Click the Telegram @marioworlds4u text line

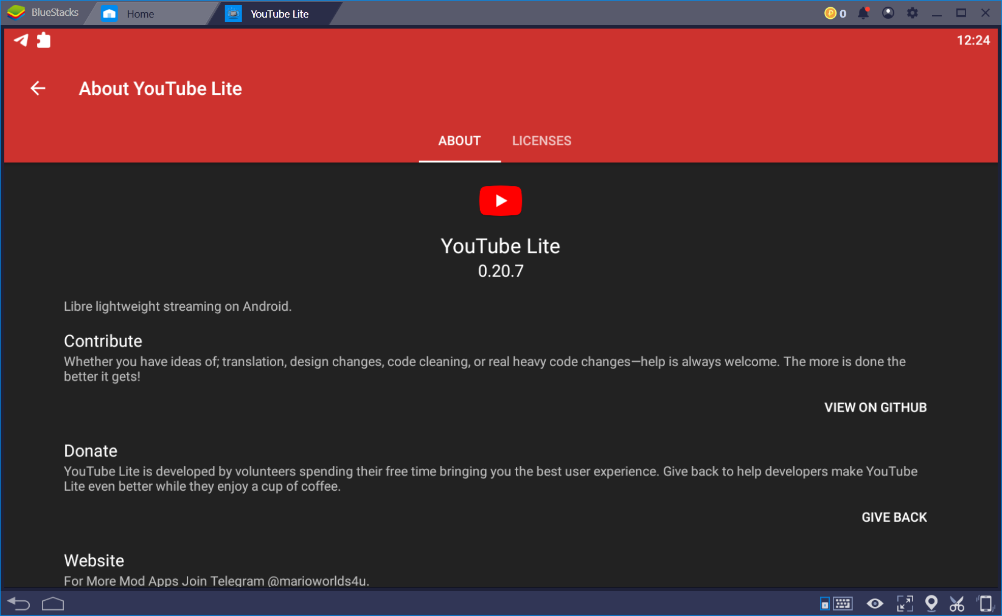pos(217,581)
